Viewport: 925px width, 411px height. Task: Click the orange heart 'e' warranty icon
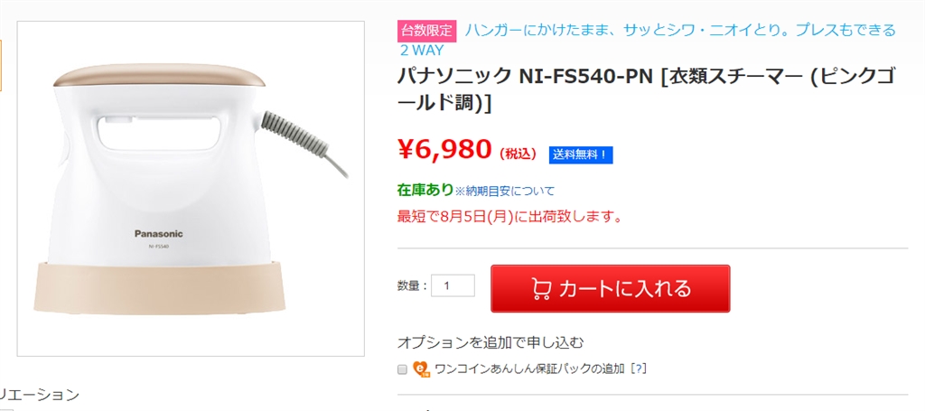[x=421, y=369]
